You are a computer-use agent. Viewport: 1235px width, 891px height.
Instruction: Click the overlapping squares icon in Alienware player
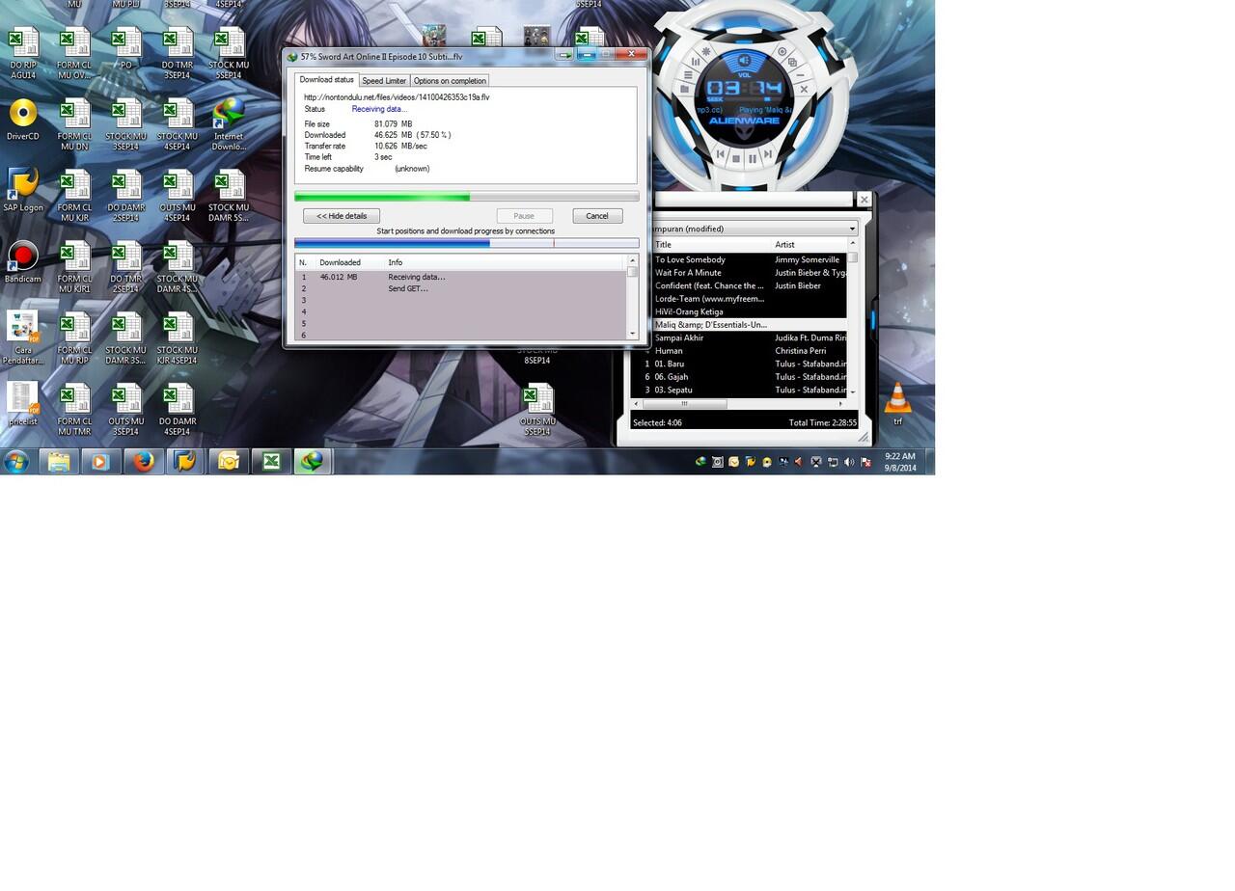(x=792, y=62)
